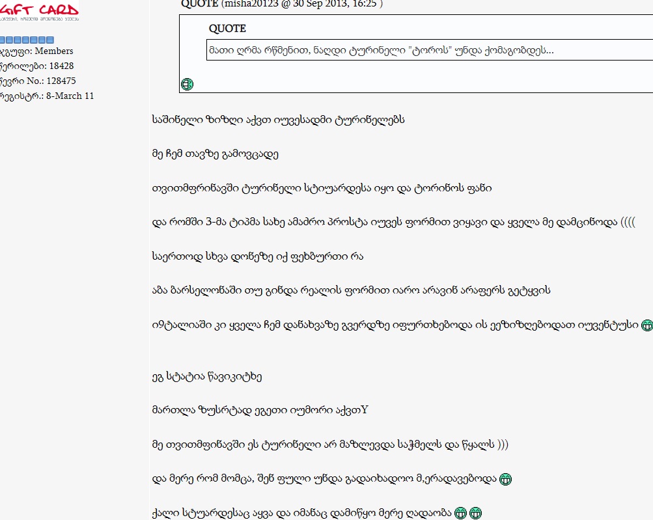Click the registration date '8-March 11'
The width and height of the screenshot is (653, 520).
click(70, 96)
